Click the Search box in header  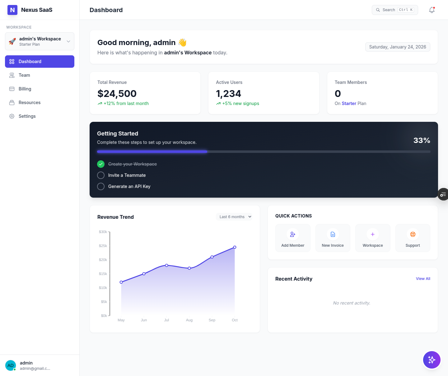395,10
